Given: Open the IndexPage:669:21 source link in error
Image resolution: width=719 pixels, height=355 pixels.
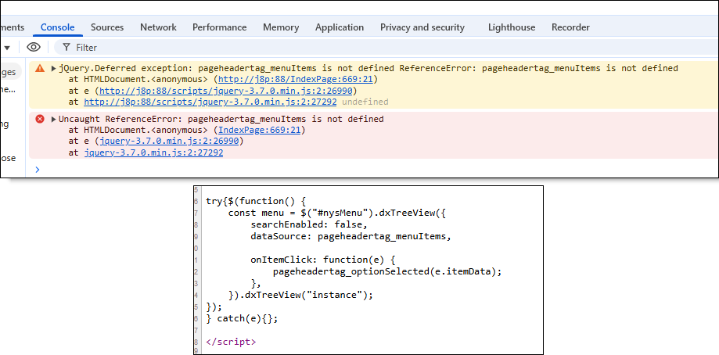Looking at the screenshot, I should point(259,130).
